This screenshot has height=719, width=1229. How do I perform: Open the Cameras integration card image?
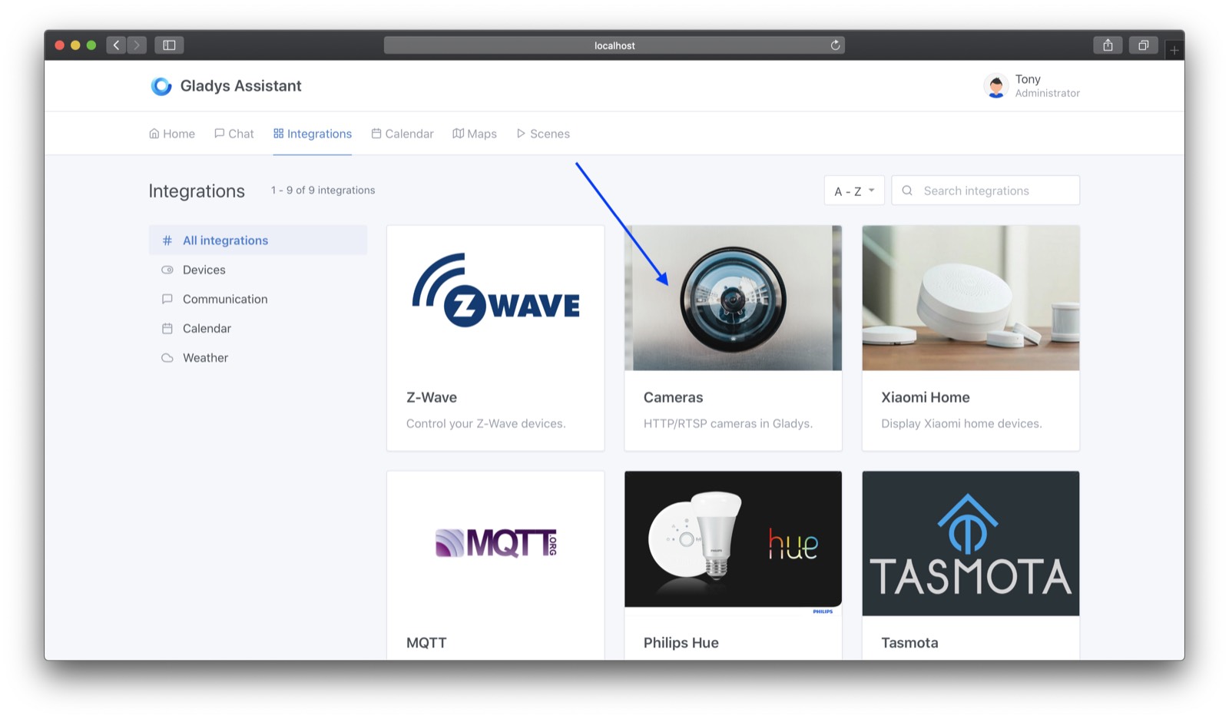[733, 298]
